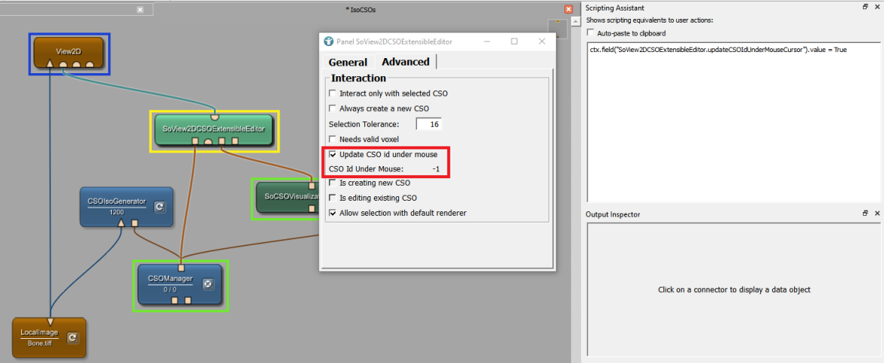Check Always create a new CSO
The height and width of the screenshot is (363, 884).
point(333,109)
